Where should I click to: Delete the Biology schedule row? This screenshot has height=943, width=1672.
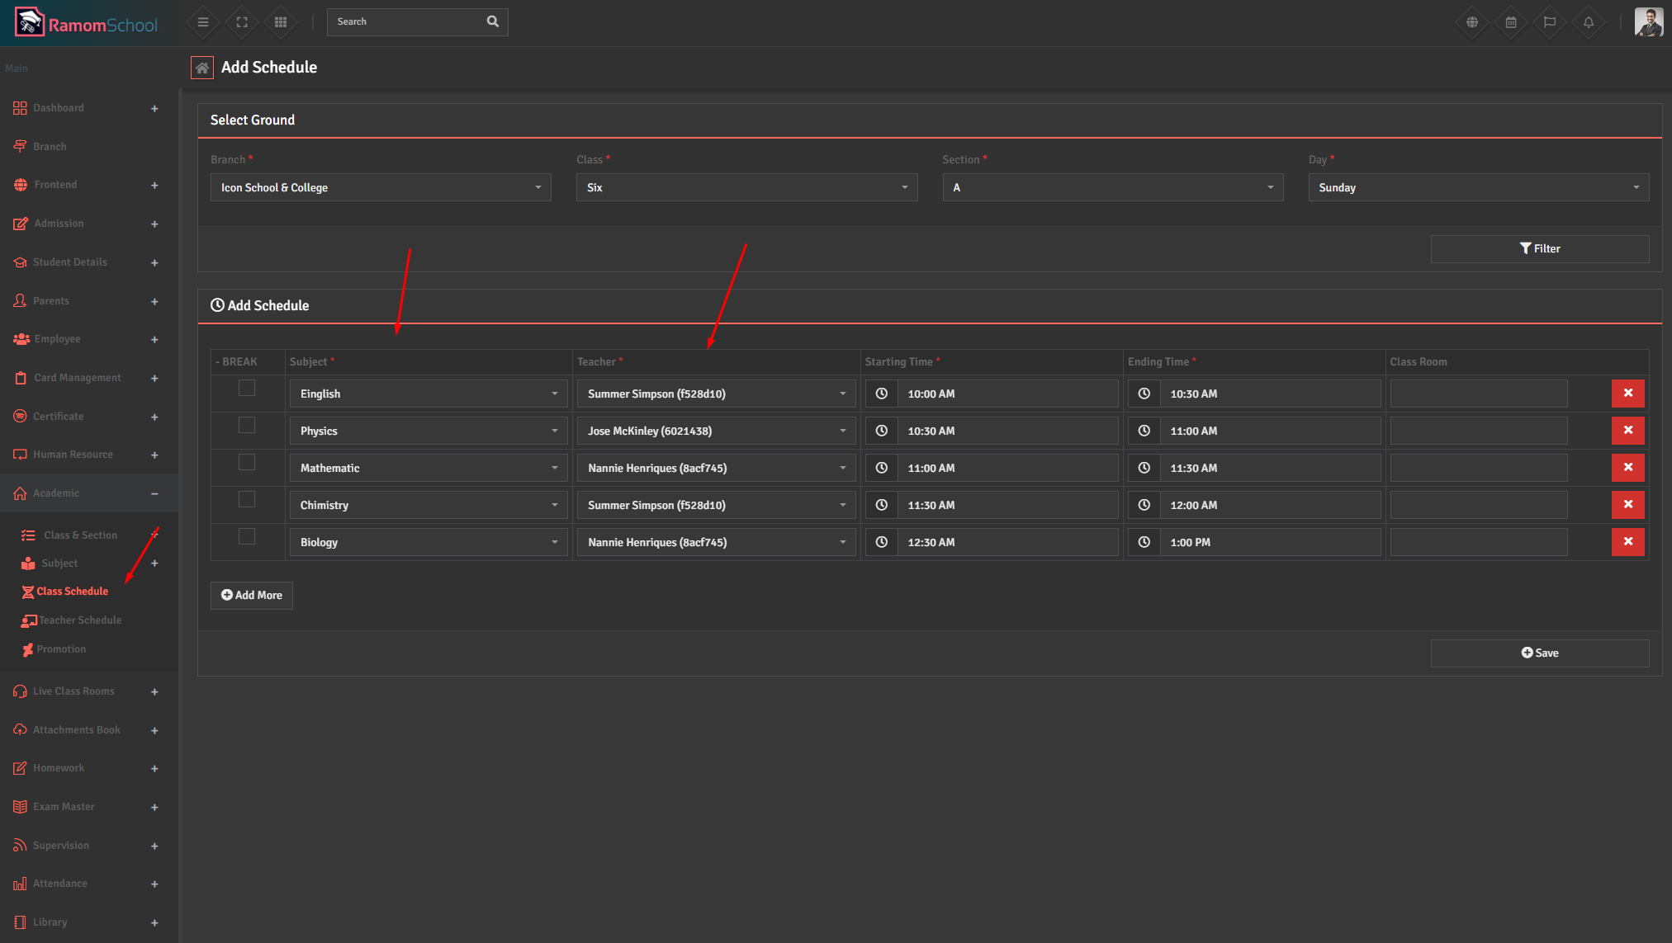[1627, 542]
